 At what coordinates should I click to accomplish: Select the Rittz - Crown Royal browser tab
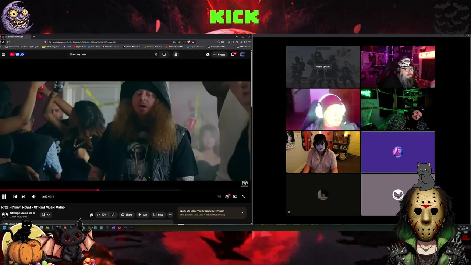click(16, 36)
